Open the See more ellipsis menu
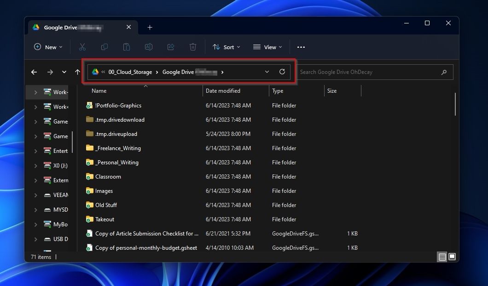The width and height of the screenshot is (488, 286). click(301, 47)
